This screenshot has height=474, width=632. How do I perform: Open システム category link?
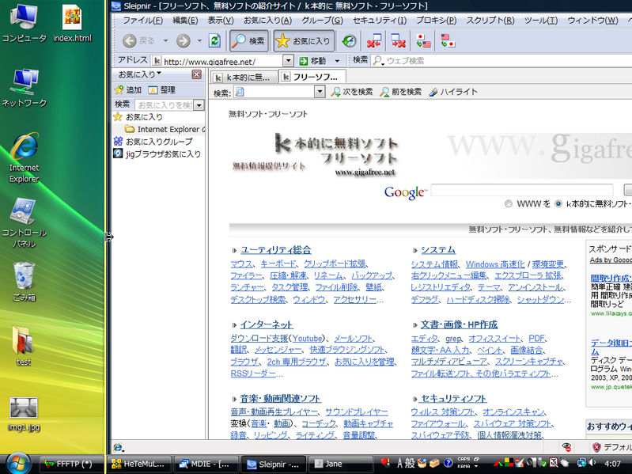click(438, 250)
